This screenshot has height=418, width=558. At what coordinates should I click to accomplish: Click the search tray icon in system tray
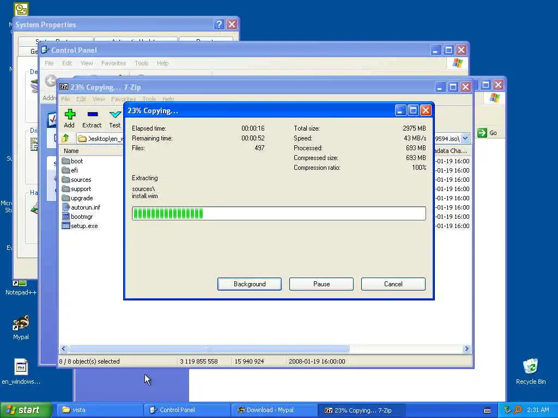click(x=518, y=410)
